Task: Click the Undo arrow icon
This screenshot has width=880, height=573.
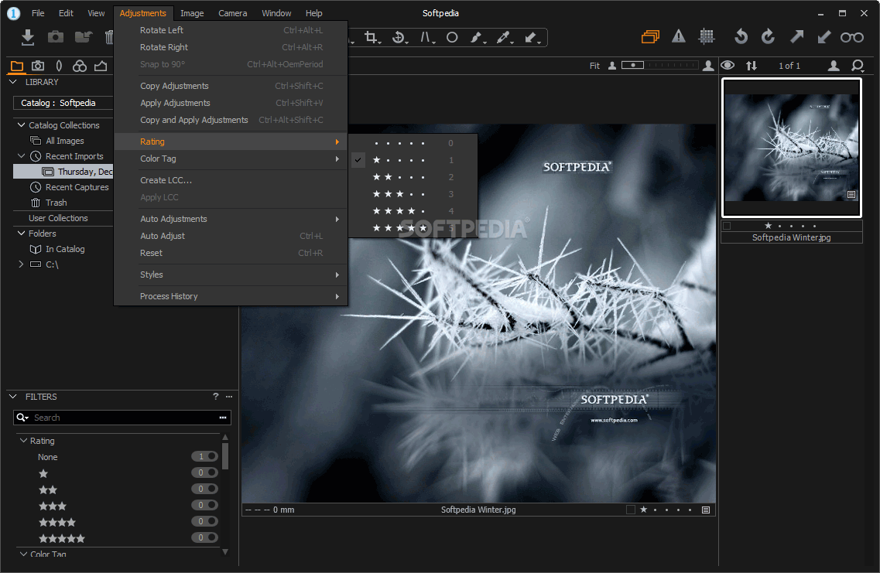Action: (741, 37)
